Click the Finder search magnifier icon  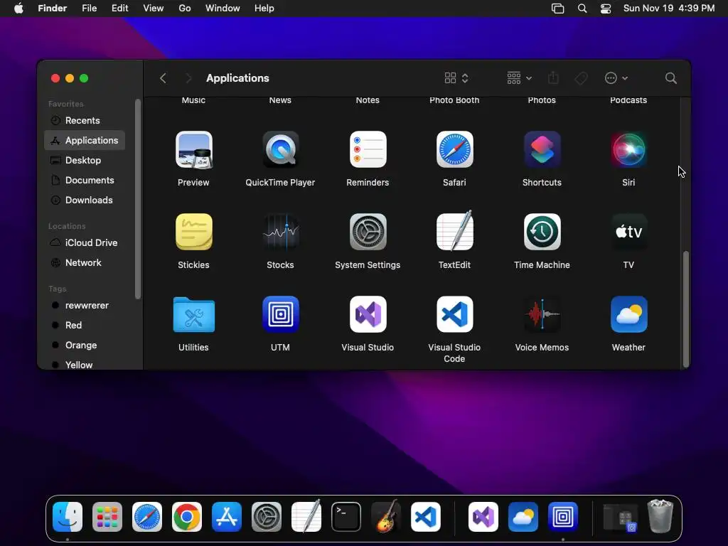pos(671,78)
